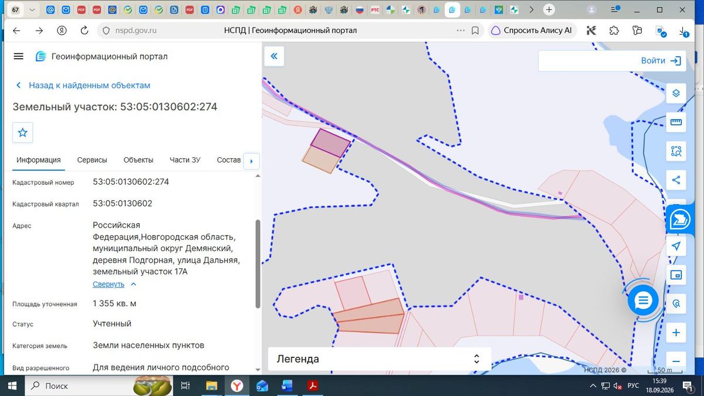Open the profile avatar in browser title bar
Screen dimensions: 704x396
coord(591,10)
